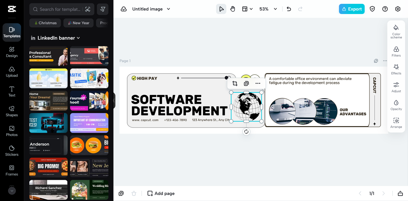Choose the Professional Consultant template
The height and width of the screenshot is (201, 408).
point(48,56)
